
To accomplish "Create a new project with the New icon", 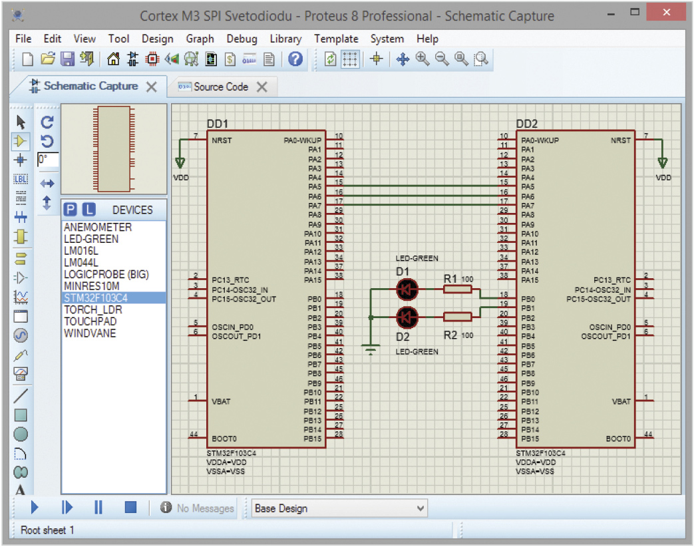I will pyautogui.click(x=27, y=59).
